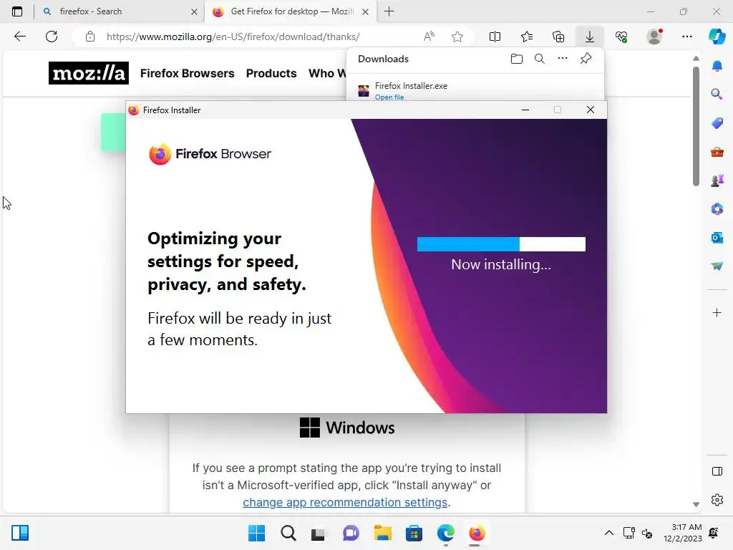The width and height of the screenshot is (733, 550).
Task: Close the fireefox - Search tab
Action: [195, 12]
